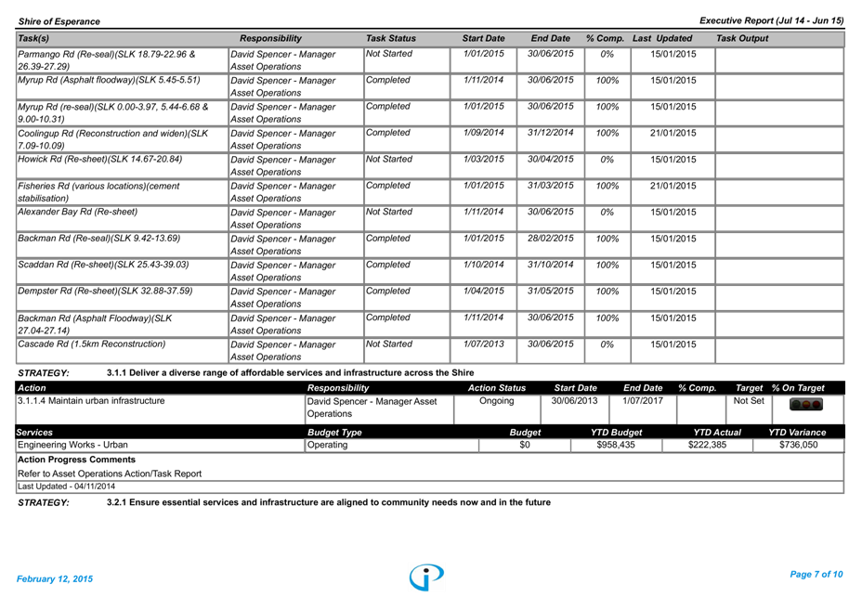This screenshot has height=610, width=862.
Task: Click the Budget Type column header
Action: pyautogui.click(x=334, y=433)
